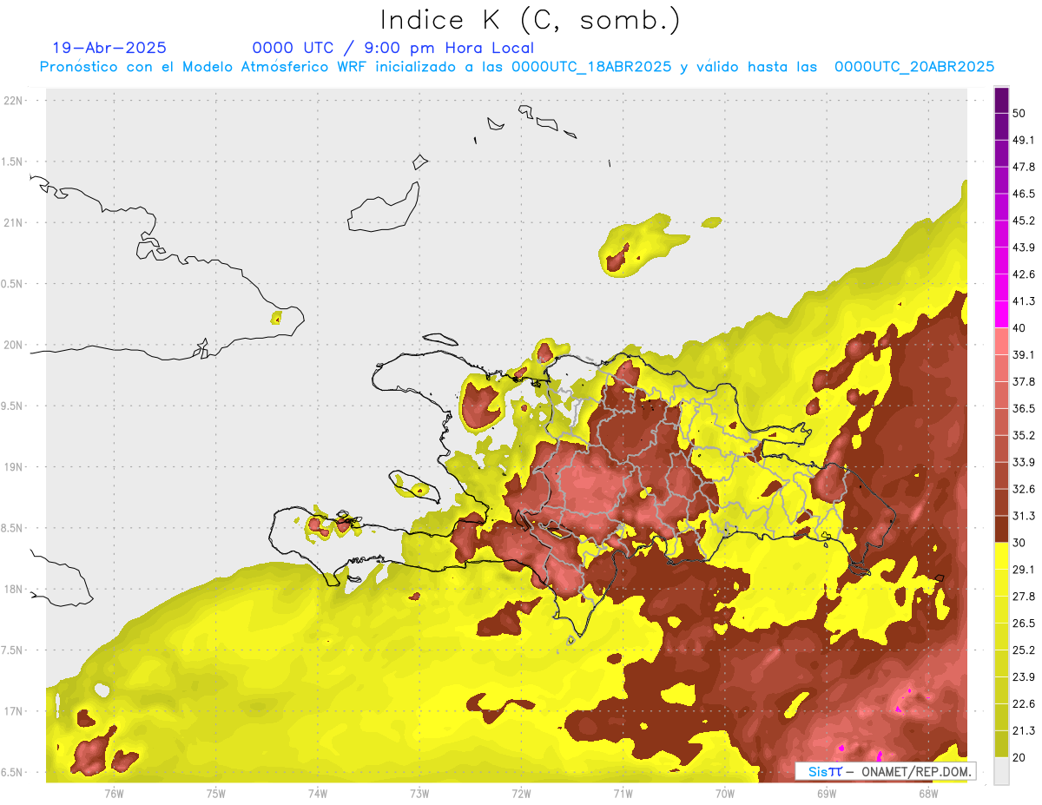Click the color scale value '47.8'

1024,167
